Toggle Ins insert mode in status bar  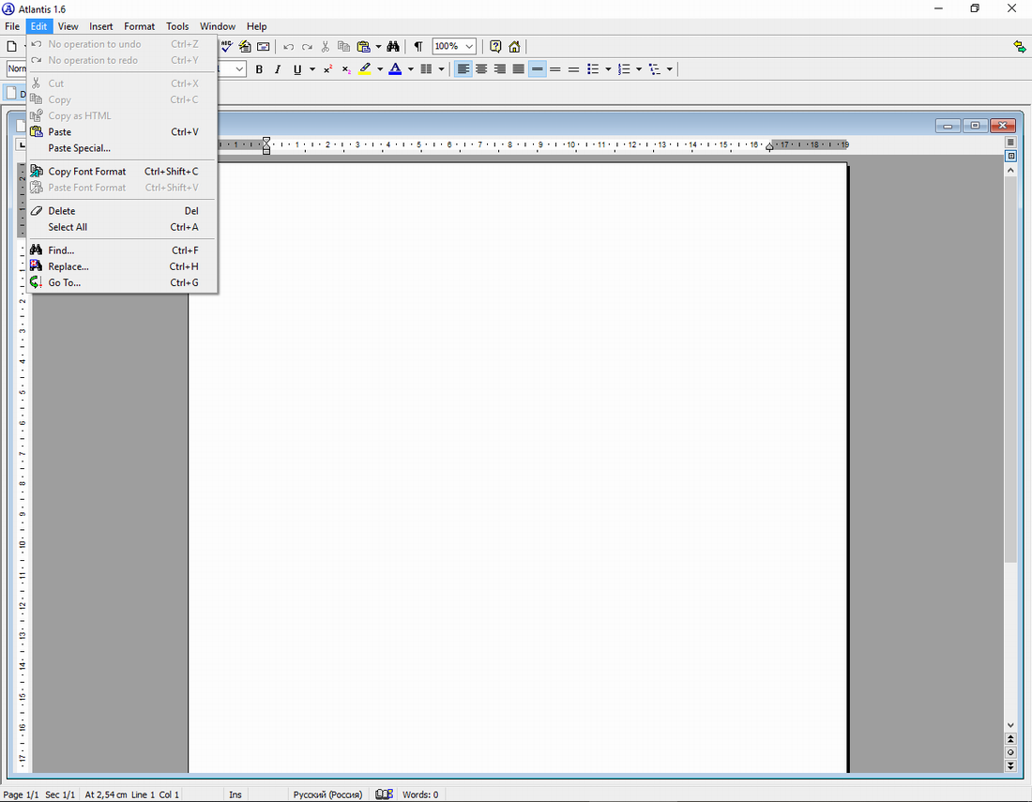235,794
